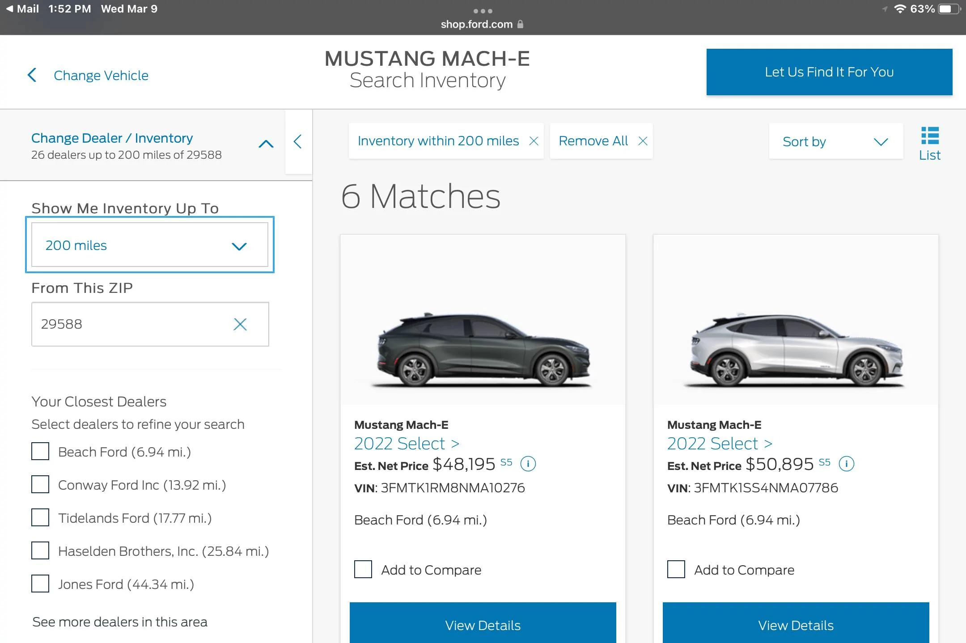Open price info for $48,195 Mach-E
Image resolution: width=966 pixels, height=643 pixels.
click(528, 464)
